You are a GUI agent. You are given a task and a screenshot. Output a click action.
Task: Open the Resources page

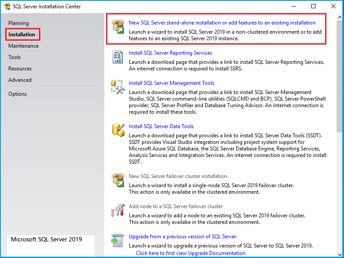pos(20,69)
